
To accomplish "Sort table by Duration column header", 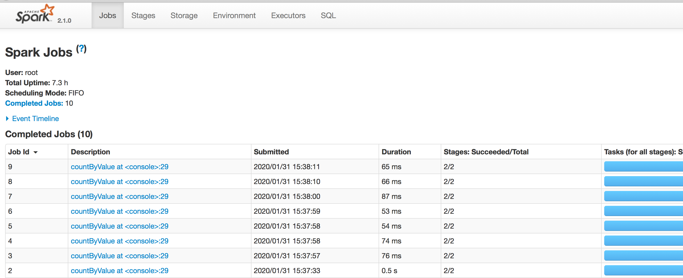I will tap(396, 152).
